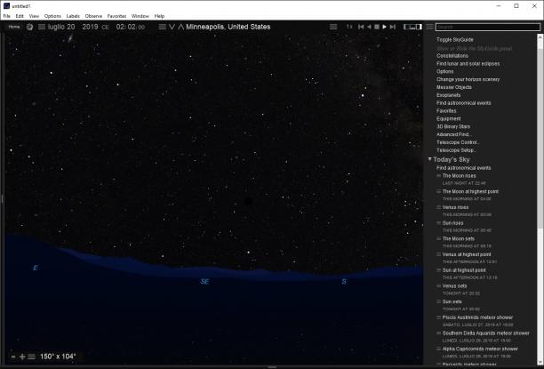
Task: Click the Toggle SkyGuide link
Action: (x=455, y=40)
